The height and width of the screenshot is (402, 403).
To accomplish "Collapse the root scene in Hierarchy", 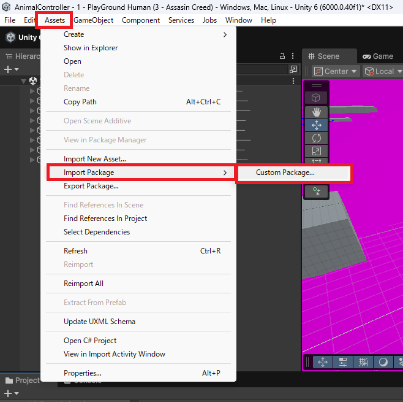I will [24, 82].
